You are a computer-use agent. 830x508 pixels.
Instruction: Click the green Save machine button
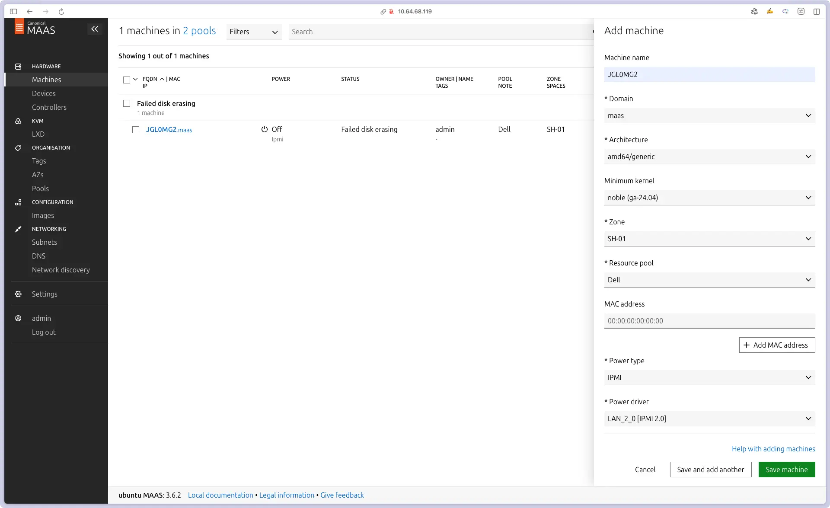[x=786, y=470]
